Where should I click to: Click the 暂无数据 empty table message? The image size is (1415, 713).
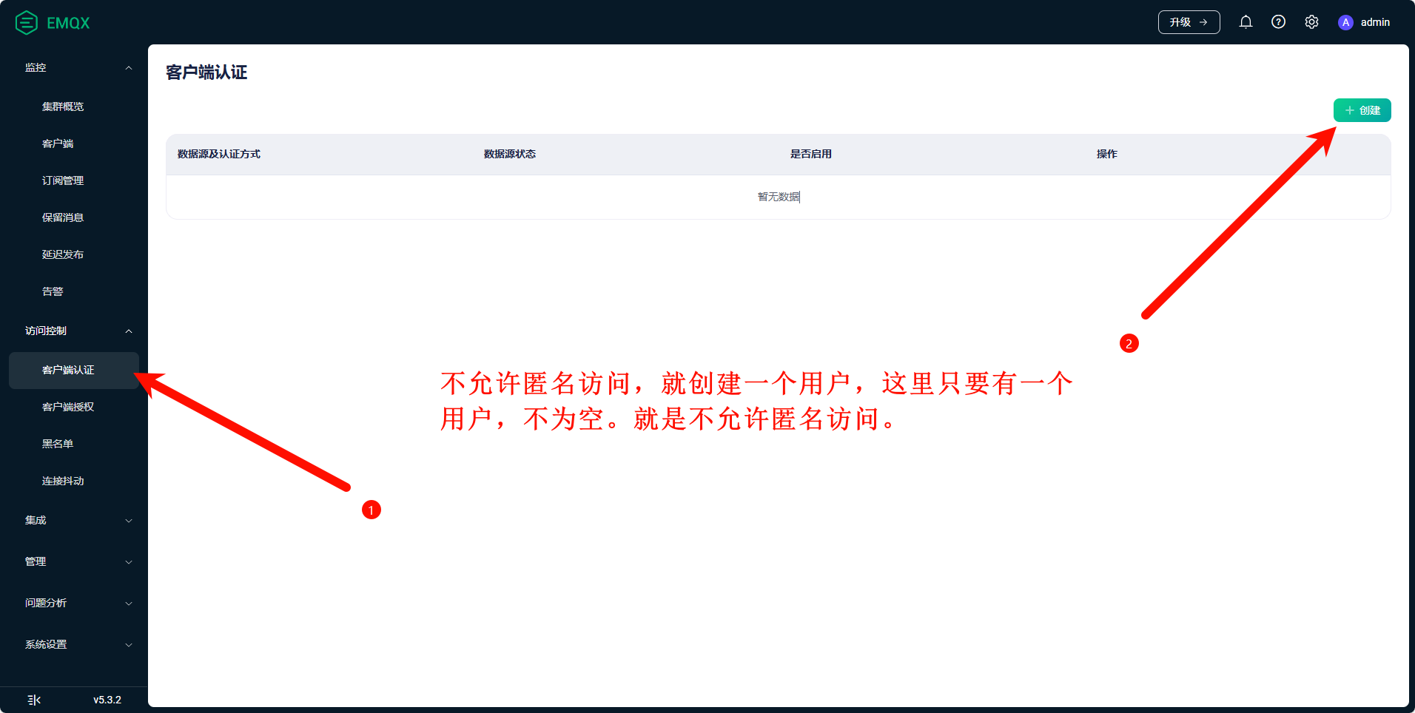779,197
